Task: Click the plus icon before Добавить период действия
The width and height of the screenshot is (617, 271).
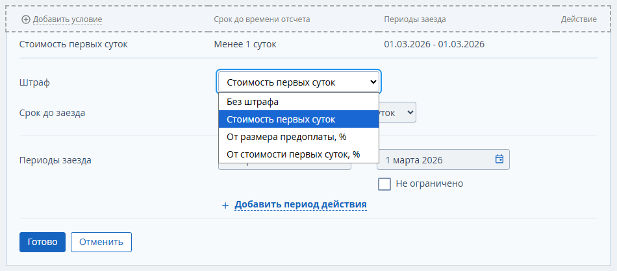Action: click(225, 205)
